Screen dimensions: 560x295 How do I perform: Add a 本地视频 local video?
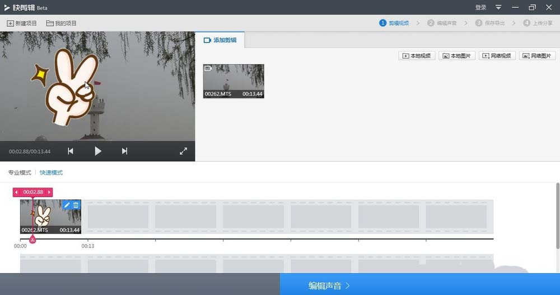417,55
